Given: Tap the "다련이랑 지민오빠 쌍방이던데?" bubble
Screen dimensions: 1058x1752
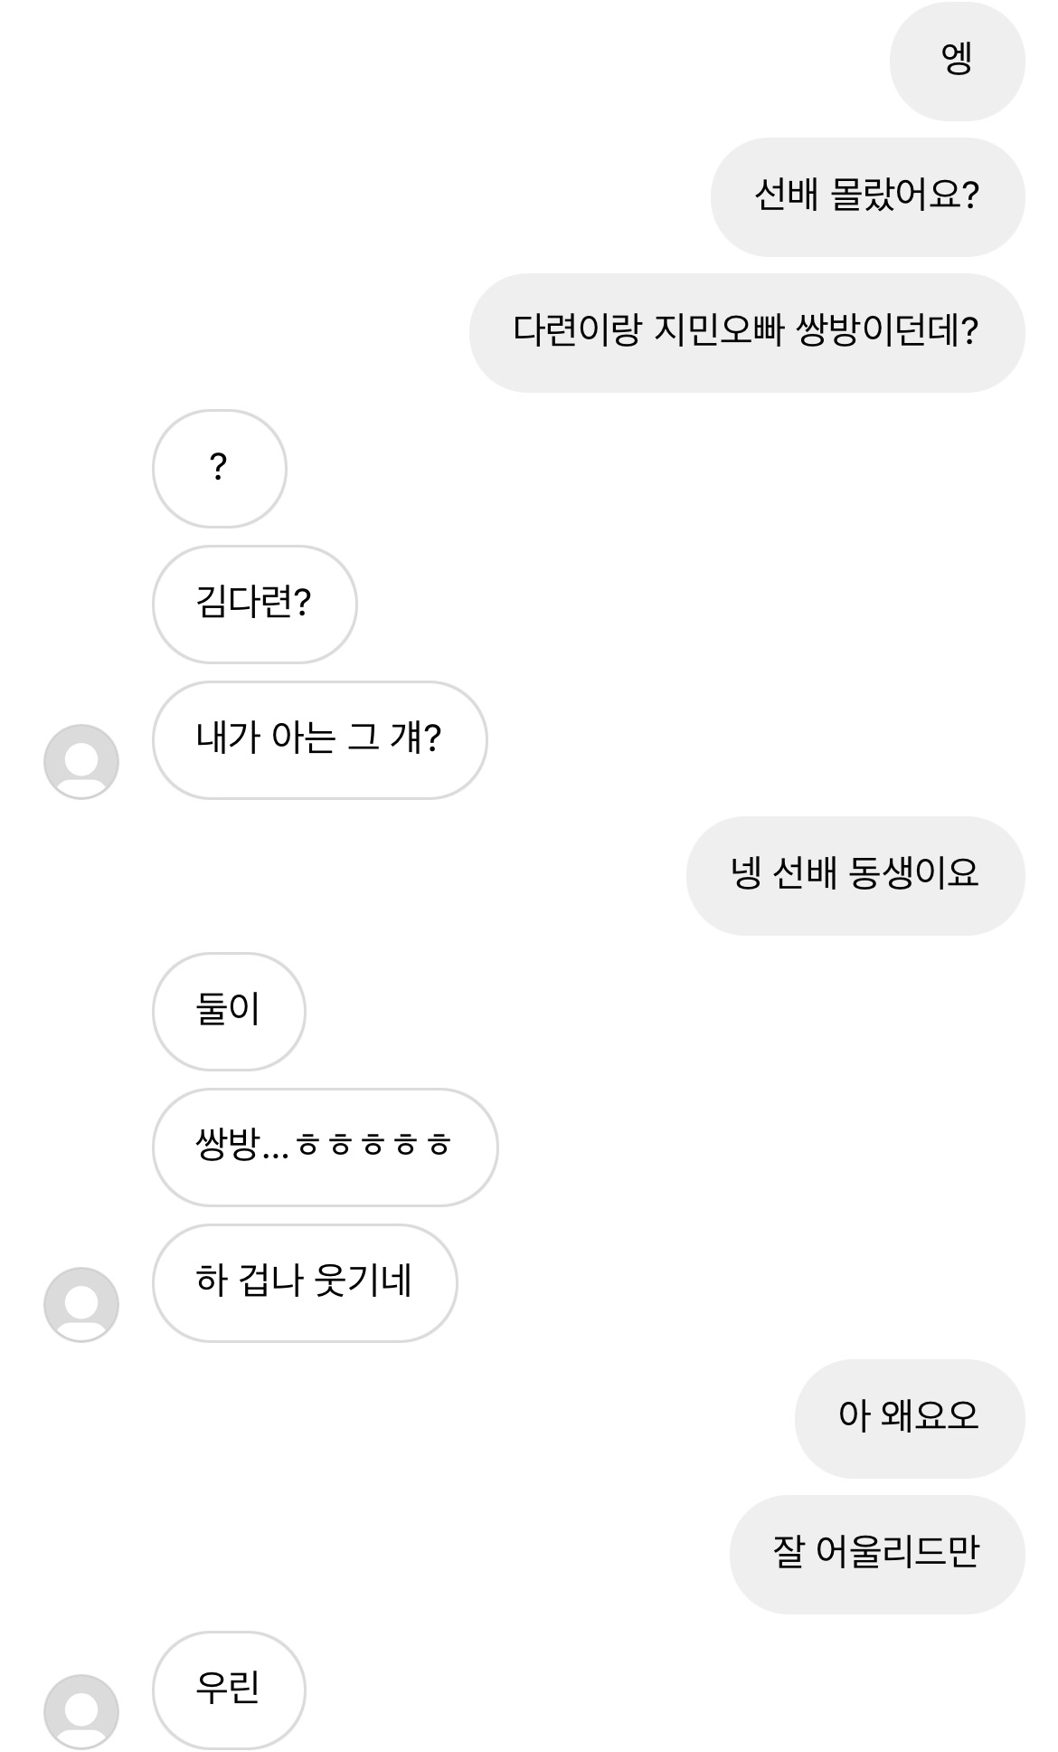Looking at the screenshot, I should pos(746,332).
